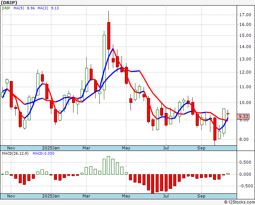Click the Nov label on price chart axis
The image size is (255, 205).
(x=11, y=148)
